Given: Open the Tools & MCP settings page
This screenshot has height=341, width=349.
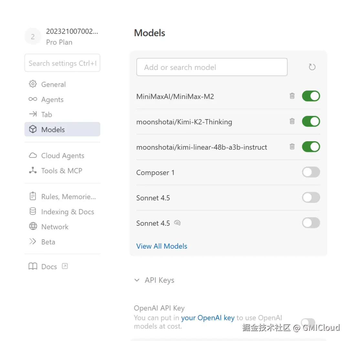Looking at the screenshot, I should (x=61, y=171).
